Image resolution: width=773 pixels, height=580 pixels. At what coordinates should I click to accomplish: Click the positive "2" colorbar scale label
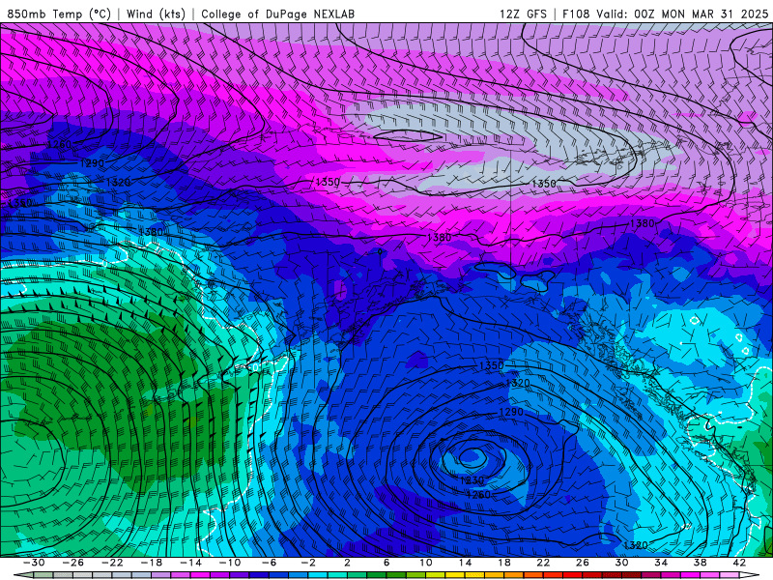point(347,563)
